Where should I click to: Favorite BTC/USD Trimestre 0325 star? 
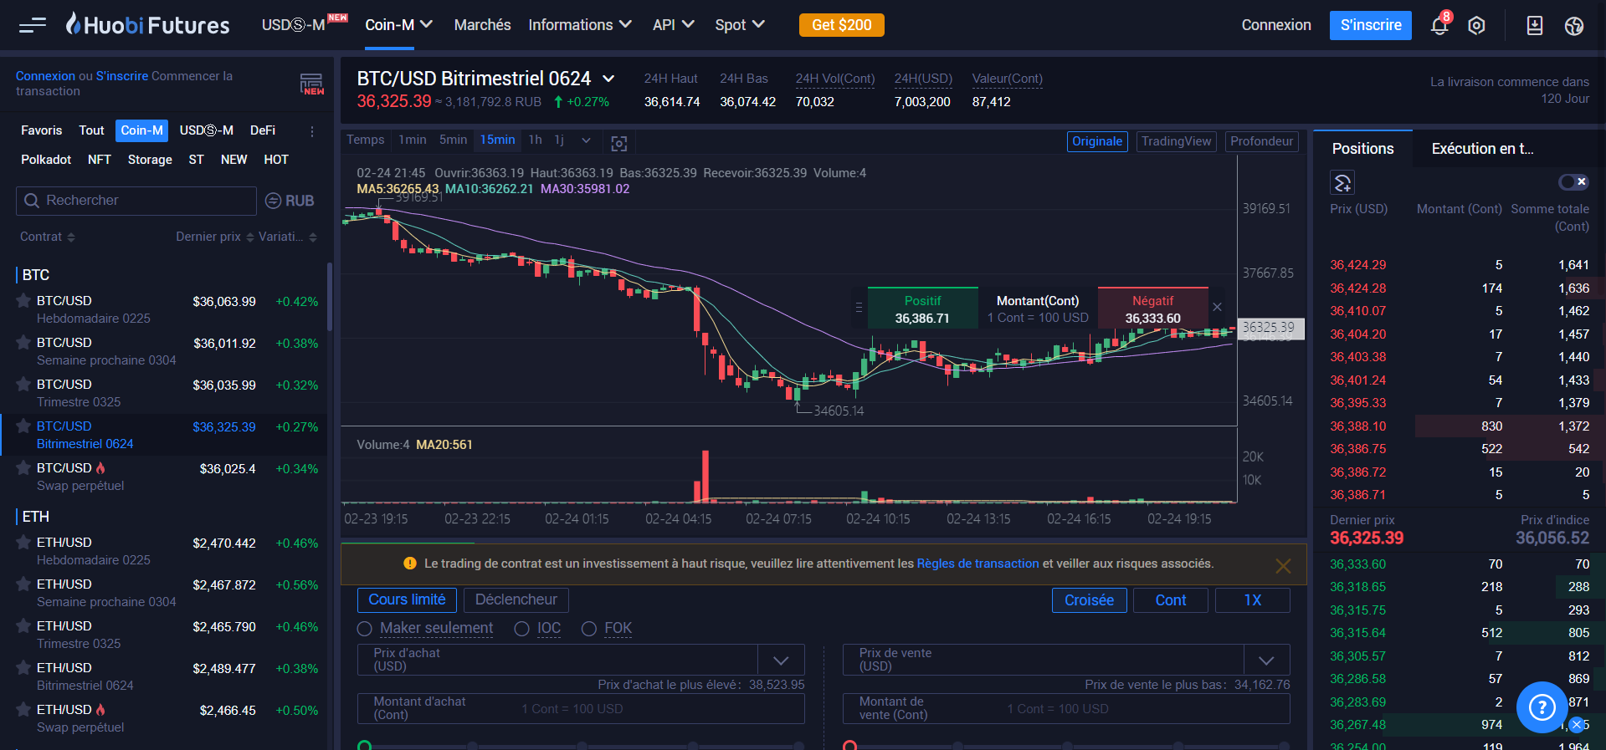pyautogui.click(x=23, y=384)
